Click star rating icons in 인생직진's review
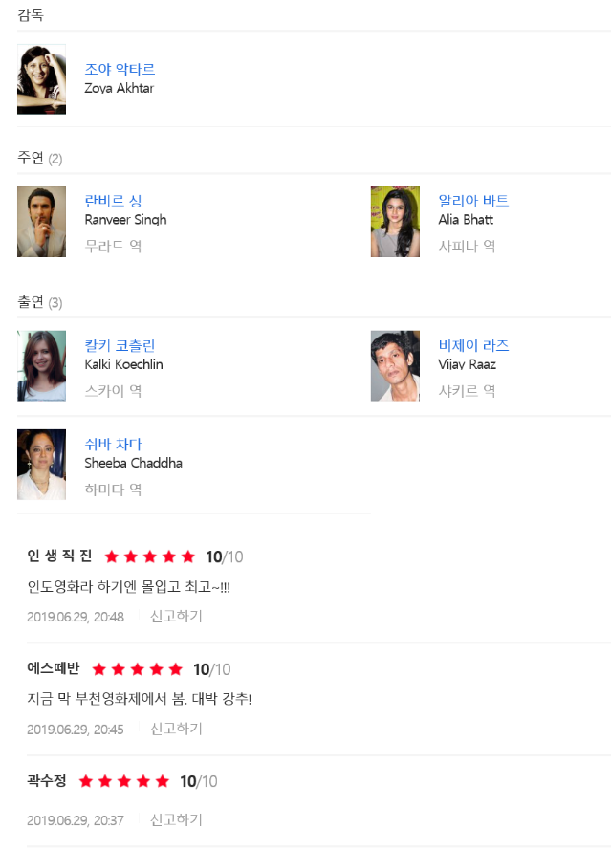This screenshot has width=611, height=850. coord(149,556)
